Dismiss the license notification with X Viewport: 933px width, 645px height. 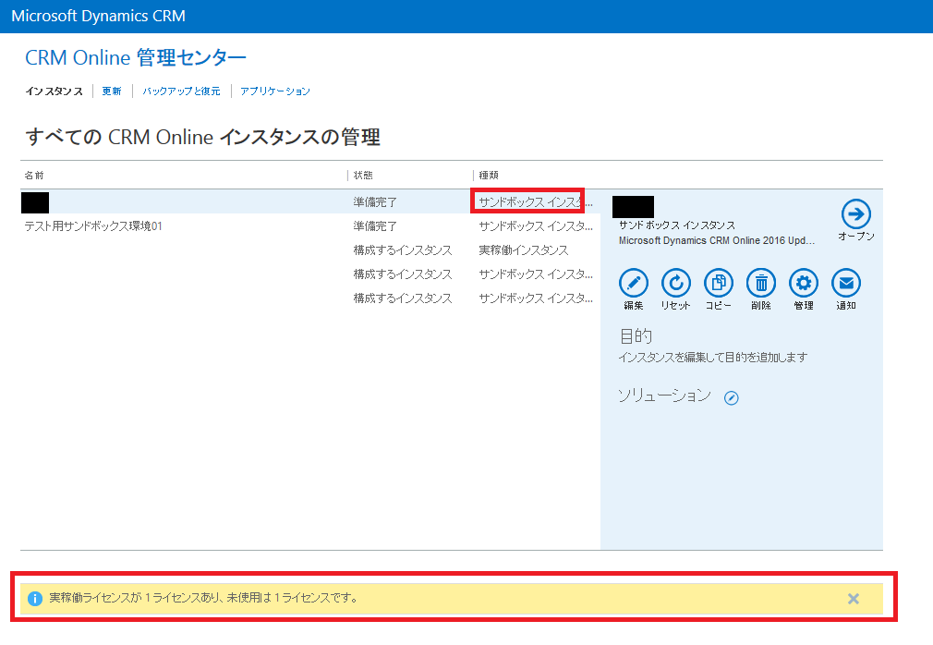point(854,599)
